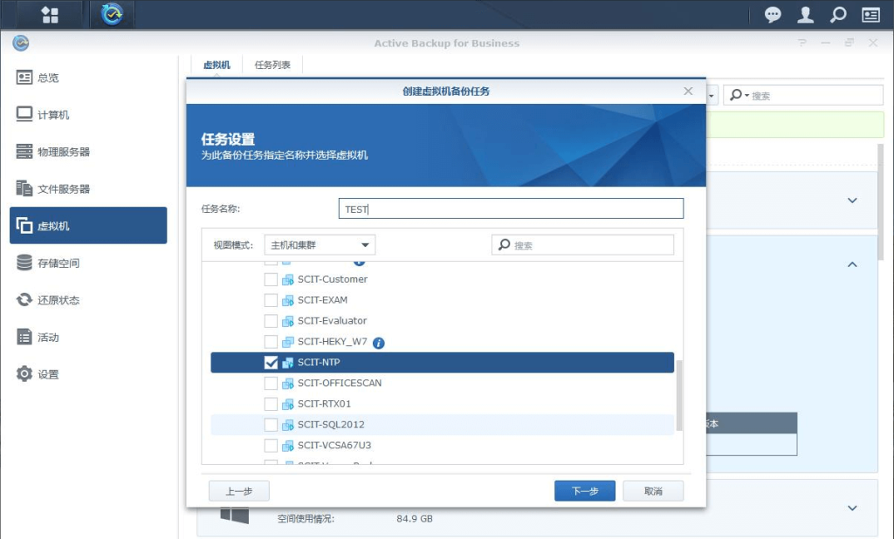
Task: Check the SCIT-Customer checkbox
Action: click(271, 279)
